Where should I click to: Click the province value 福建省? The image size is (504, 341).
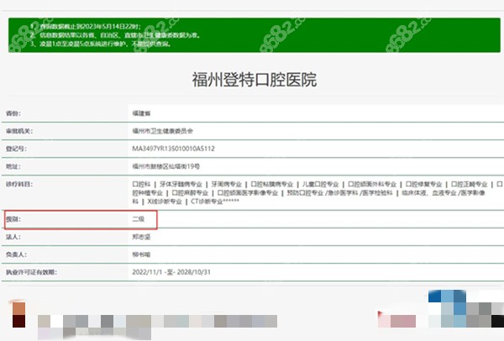[x=141, y=113]
